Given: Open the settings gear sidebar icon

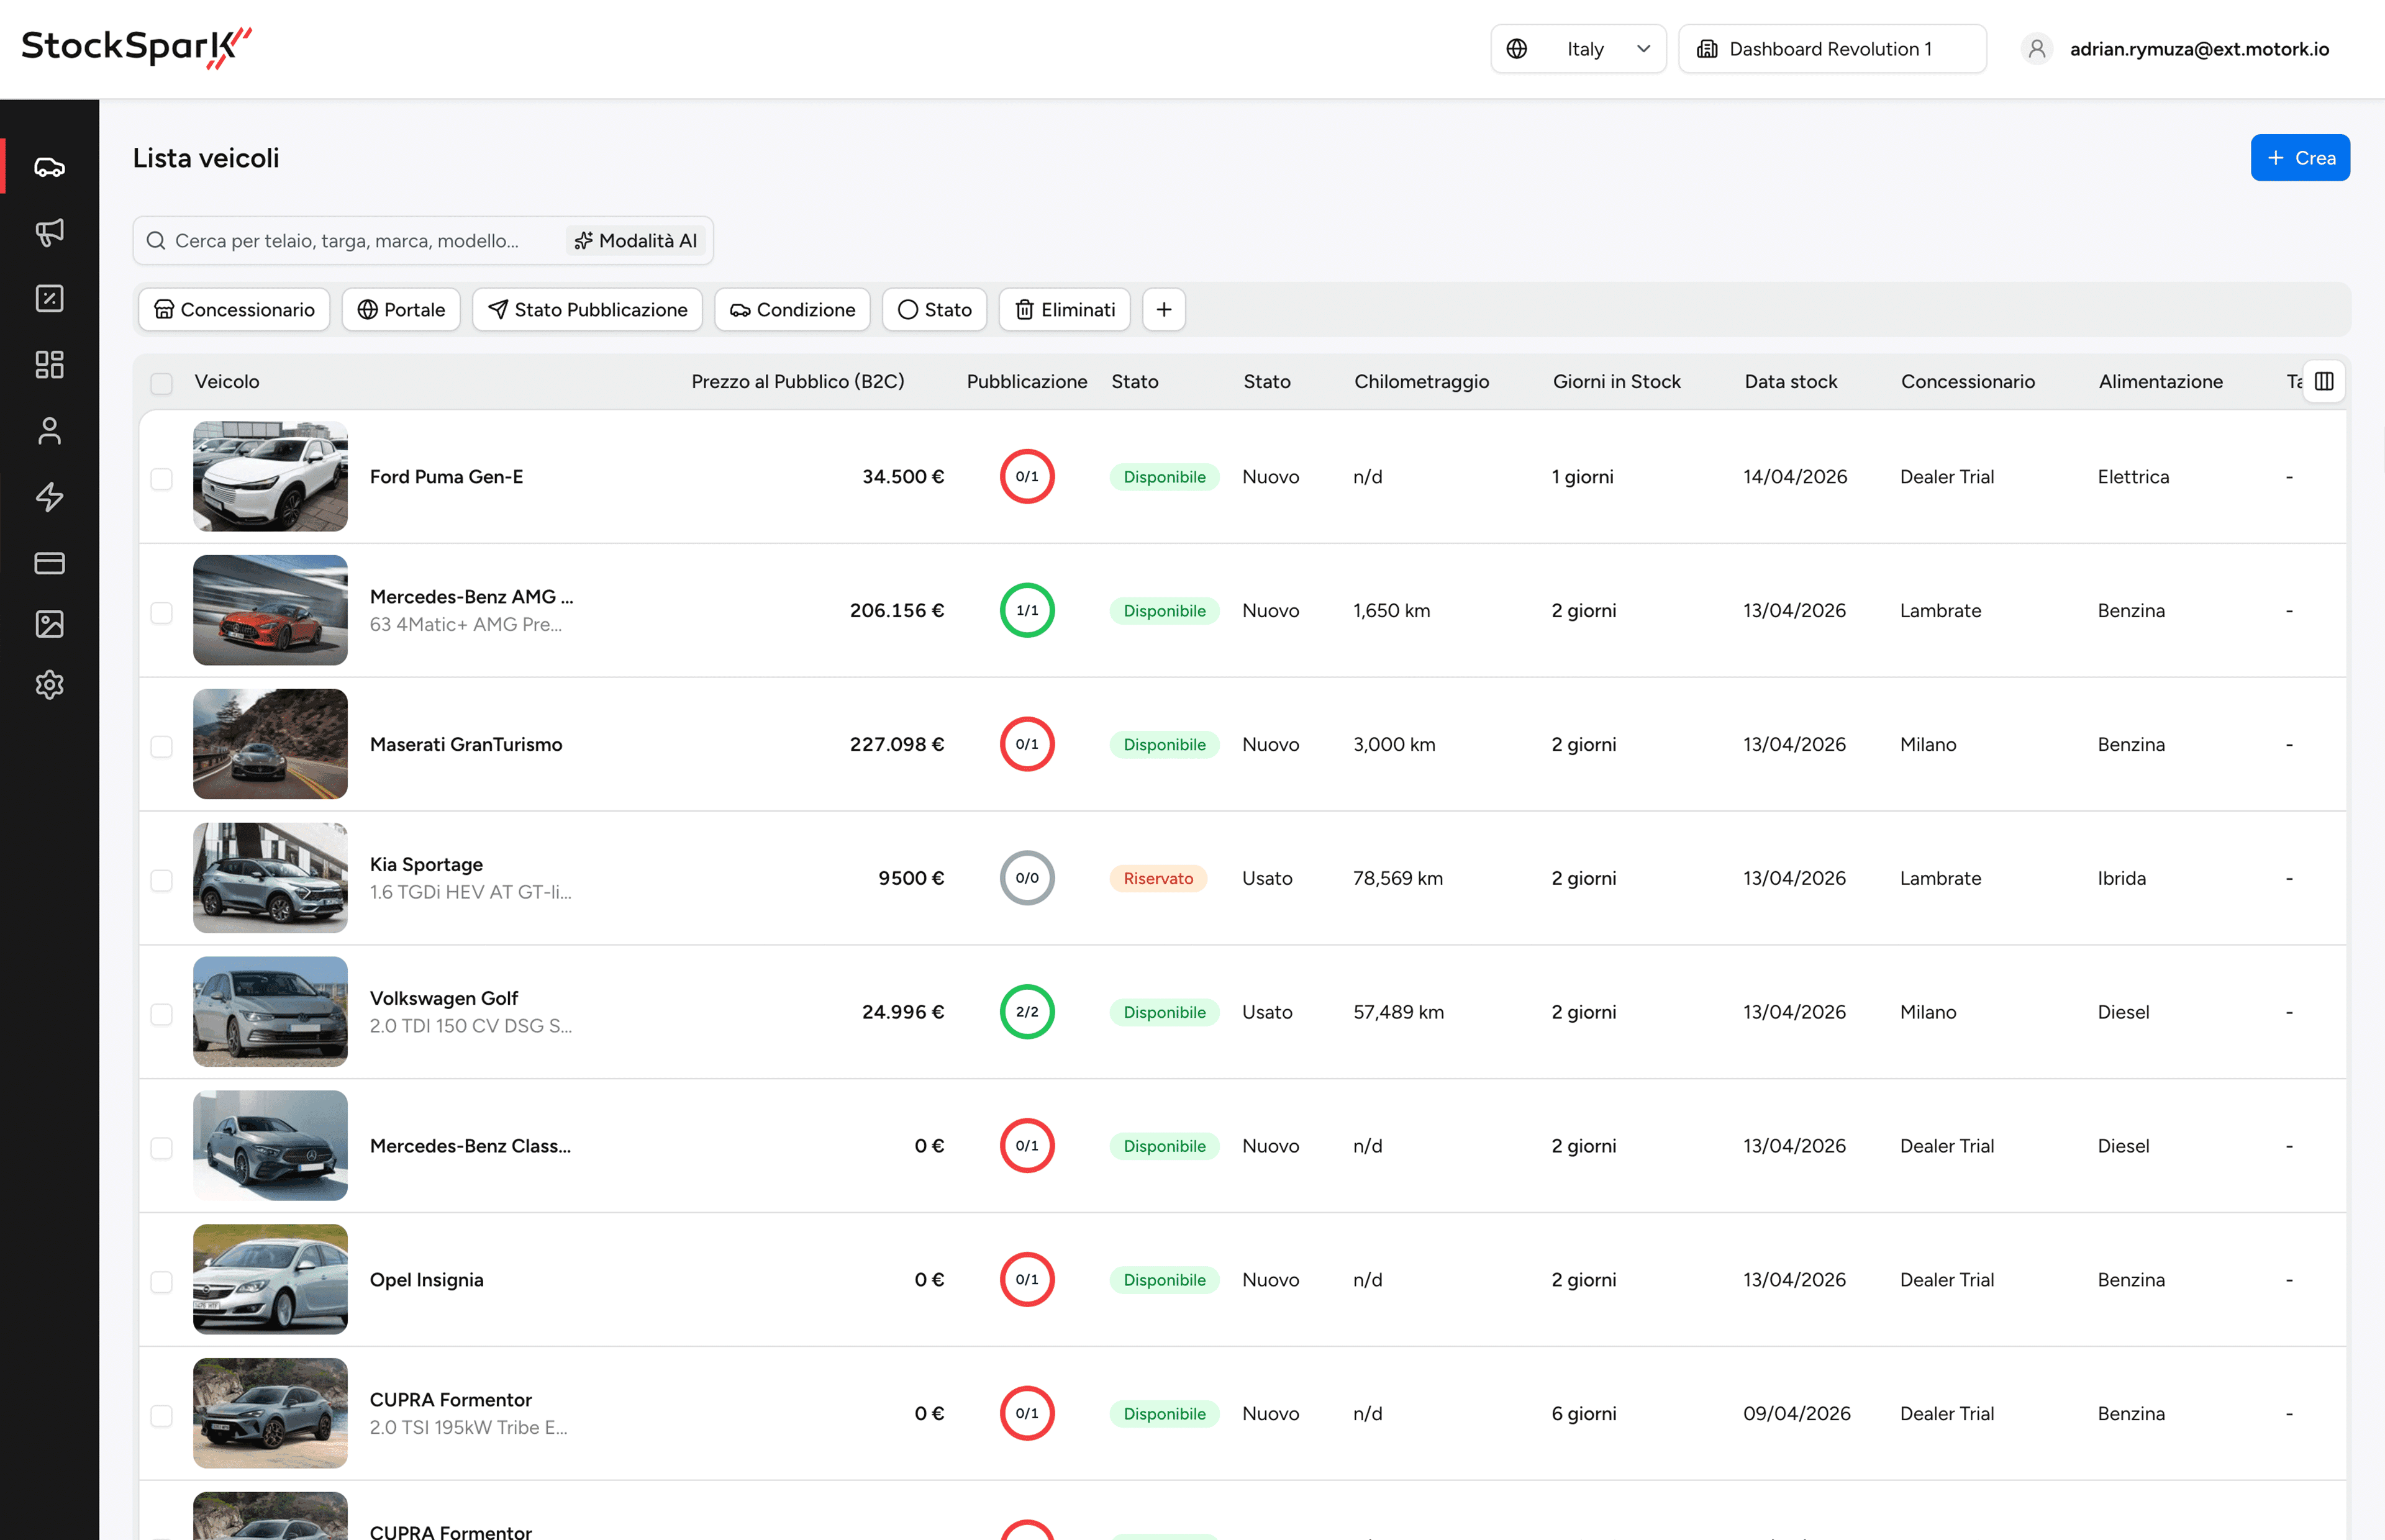Looking at the screenshot, I should point(49,685).
